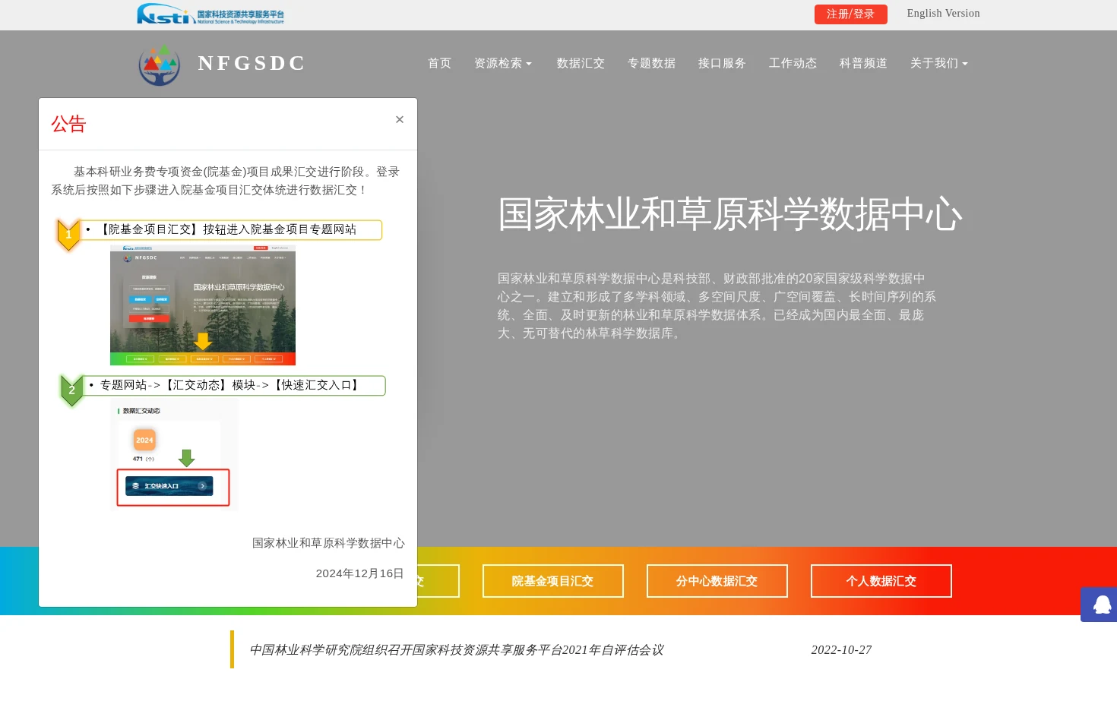Open 科普频道 menu item
Screen dimensions: 1117x701
pos(863,63)
